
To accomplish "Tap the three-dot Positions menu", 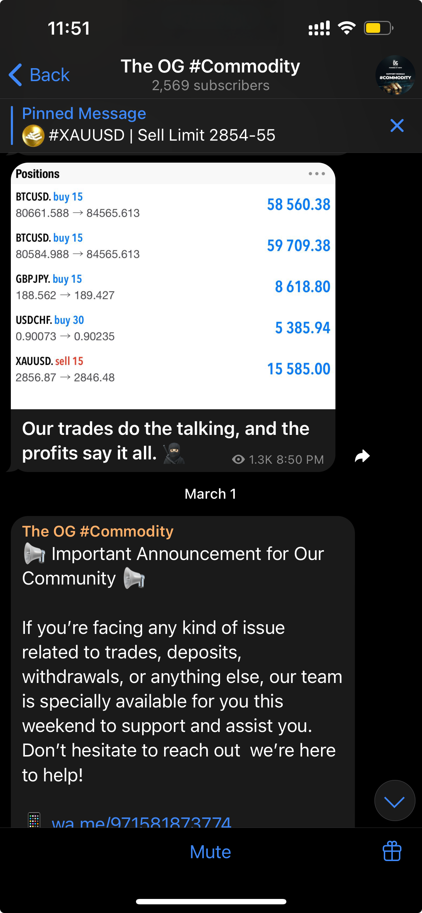I will pyautogui.click(x=316, y=174).
